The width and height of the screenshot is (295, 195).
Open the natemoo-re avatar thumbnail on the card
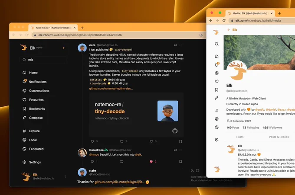point(167,111)
